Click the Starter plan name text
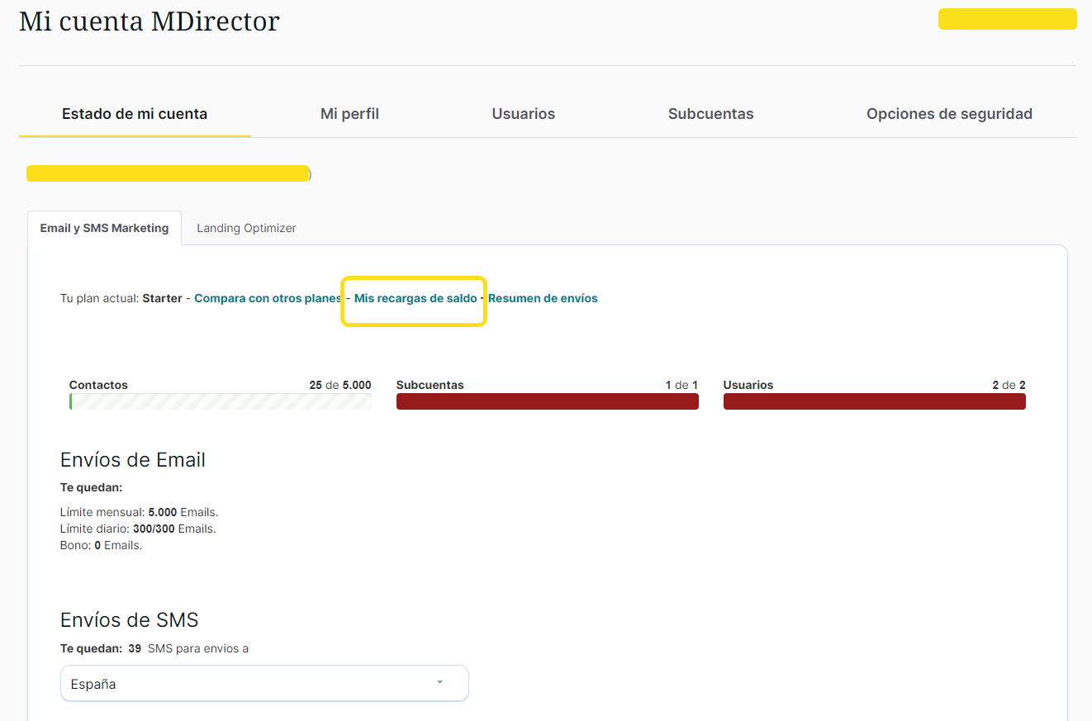The image size is (1092, 721). (x=162, y=298)
